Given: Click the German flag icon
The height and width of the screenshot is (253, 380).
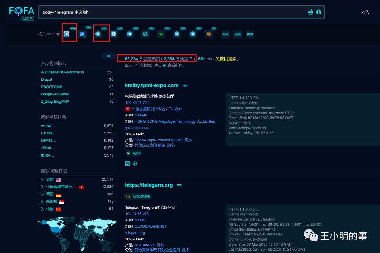Looking at the screenshot, I should tap(58, 194).
